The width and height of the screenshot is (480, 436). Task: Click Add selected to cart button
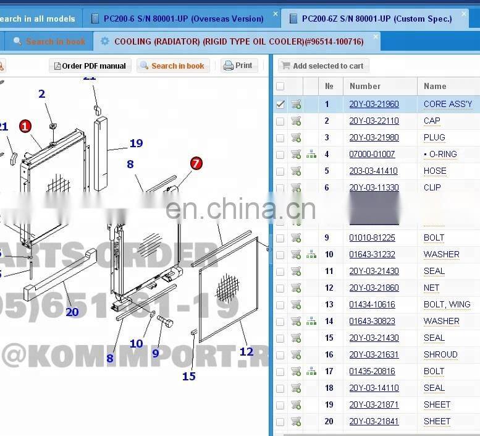tap(324, 66)
